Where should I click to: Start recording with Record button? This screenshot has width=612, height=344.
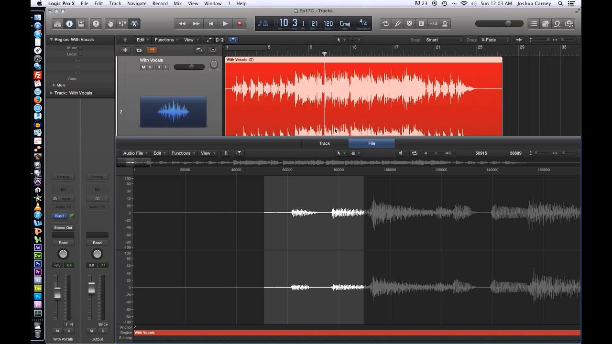[x=240, y=23]
